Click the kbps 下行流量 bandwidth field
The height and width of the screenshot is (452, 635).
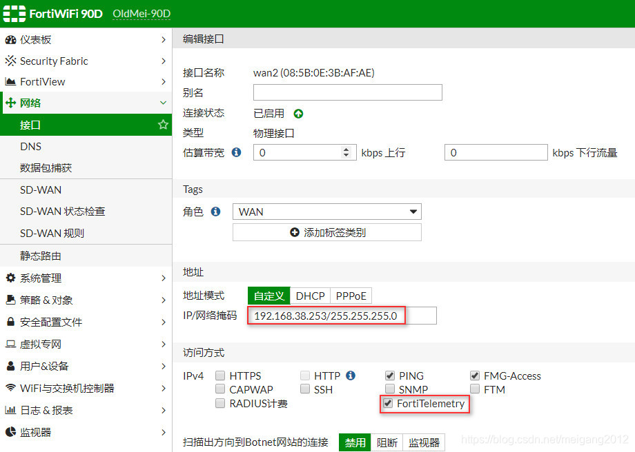tap(496, 152)
